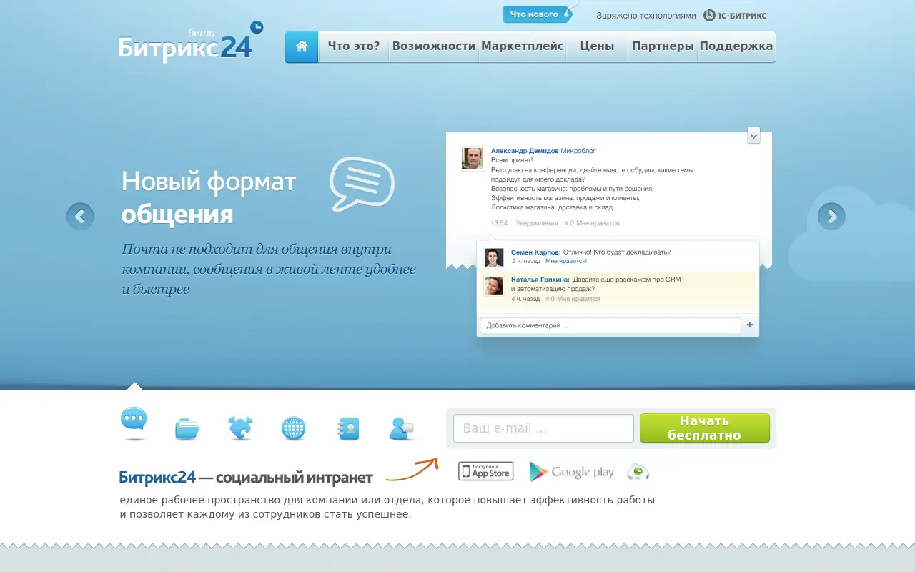
Task: Click Новый формат общения slide title
Action: pyautogui.click(x=209, y=197)
